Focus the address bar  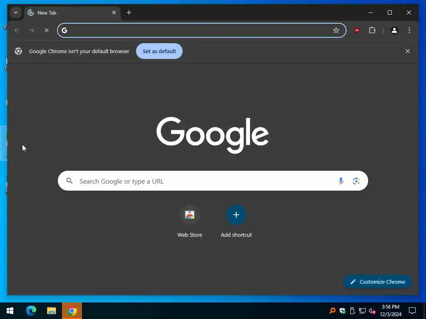(x=202, y=30)
